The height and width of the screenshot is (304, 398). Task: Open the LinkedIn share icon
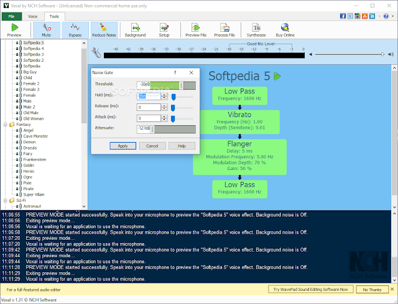pyautogui.click(x=372, y=16)
